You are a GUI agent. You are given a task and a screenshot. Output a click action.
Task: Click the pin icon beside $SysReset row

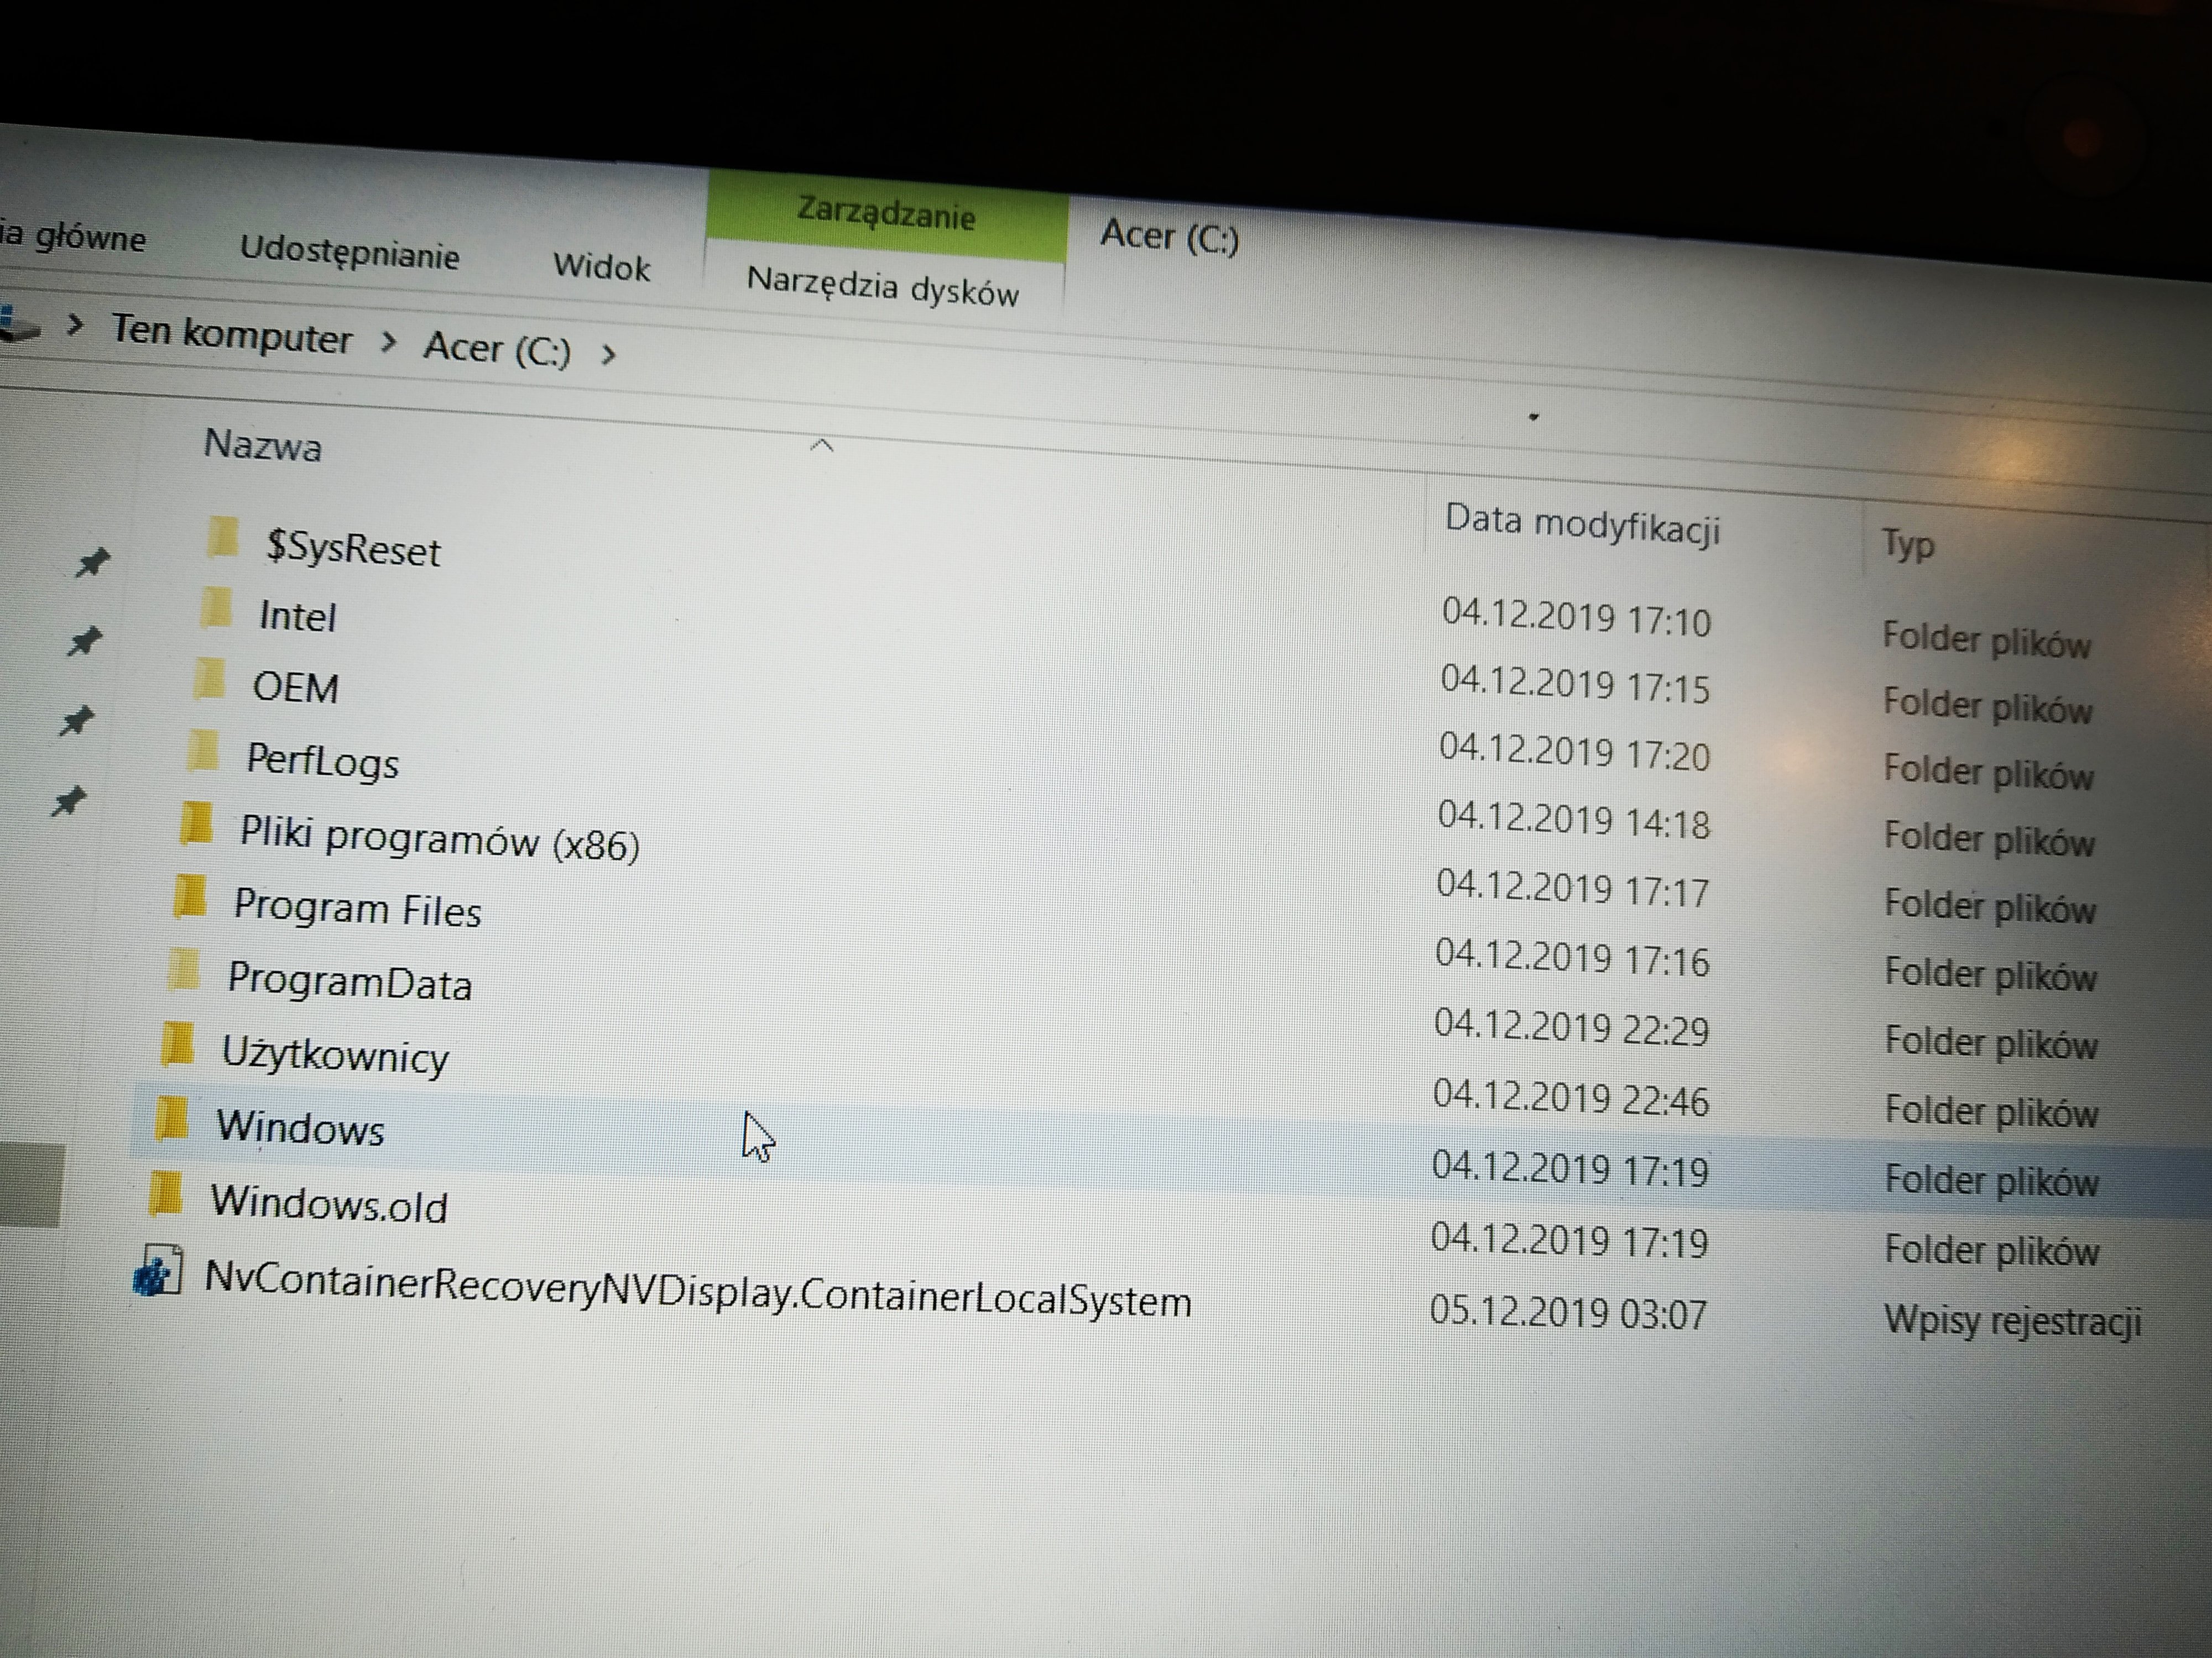[92, 563]
